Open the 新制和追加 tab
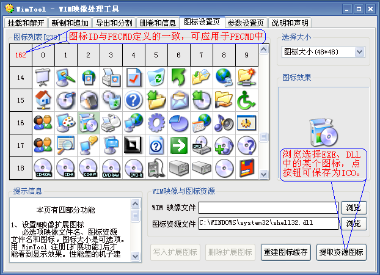 70,23
